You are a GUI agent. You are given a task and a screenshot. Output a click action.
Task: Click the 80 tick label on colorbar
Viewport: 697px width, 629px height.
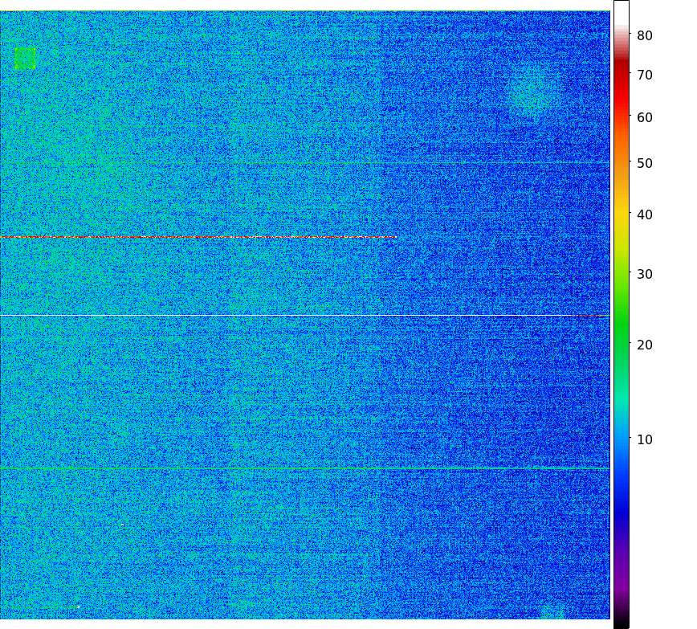(x=644, y=35)
